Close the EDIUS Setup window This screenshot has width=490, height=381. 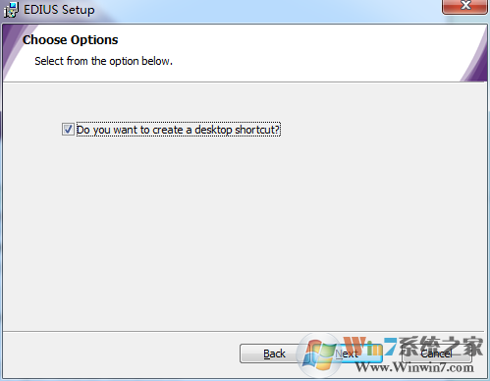coord(464,6)
